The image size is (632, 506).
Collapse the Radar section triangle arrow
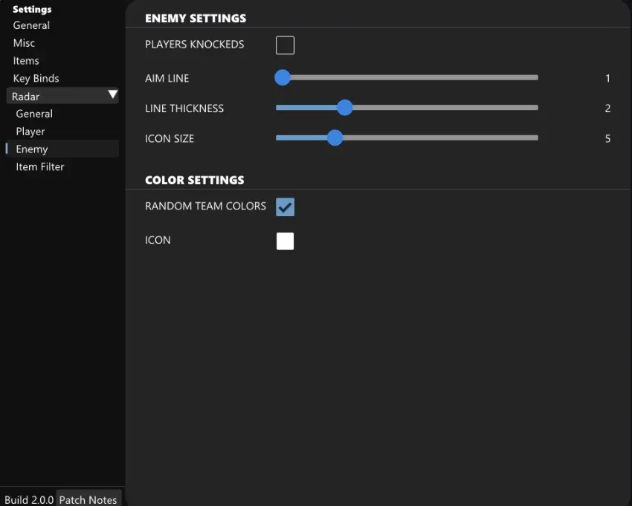coord(112,95)
